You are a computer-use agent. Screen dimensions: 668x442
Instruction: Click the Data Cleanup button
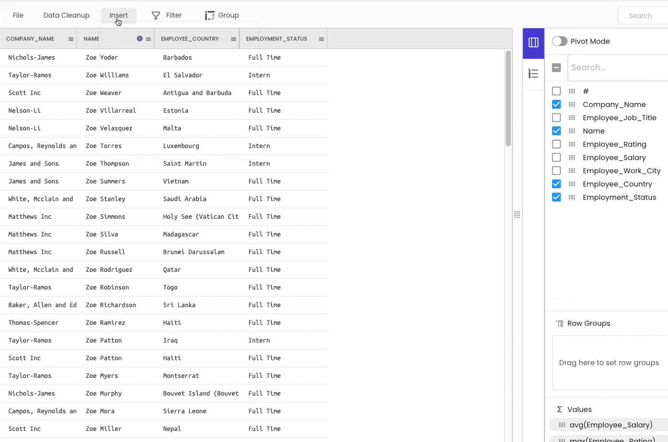(66, 15)
